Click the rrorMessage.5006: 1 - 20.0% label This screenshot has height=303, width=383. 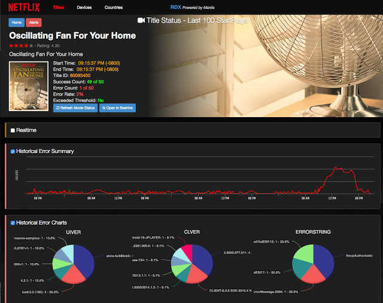276,292
